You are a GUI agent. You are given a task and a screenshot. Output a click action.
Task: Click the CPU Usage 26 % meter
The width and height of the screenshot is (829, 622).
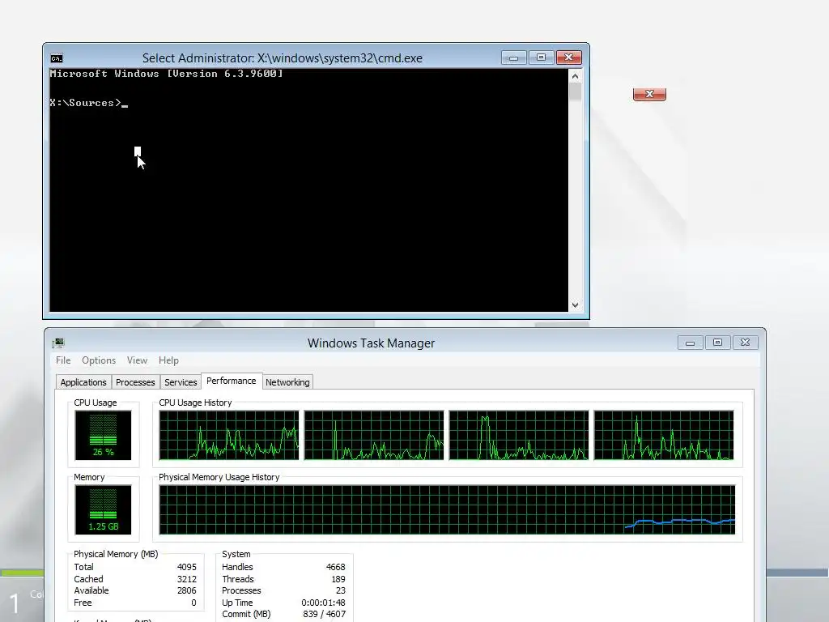103,435
